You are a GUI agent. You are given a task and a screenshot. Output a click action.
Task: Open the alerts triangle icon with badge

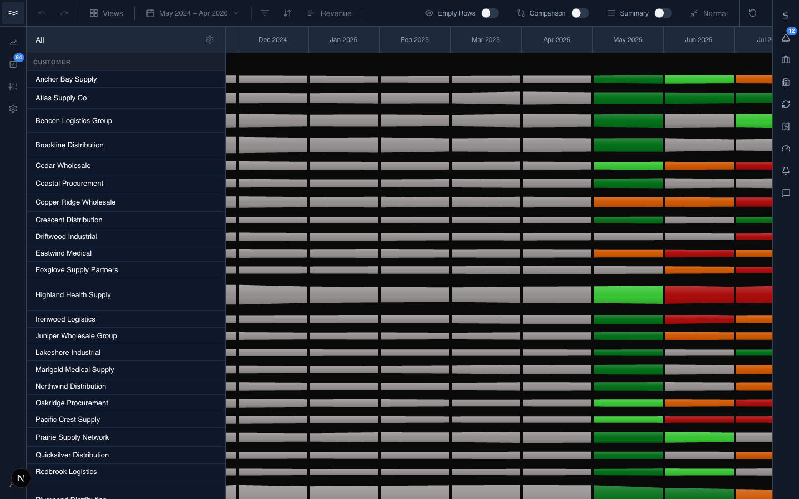[786, 38]
